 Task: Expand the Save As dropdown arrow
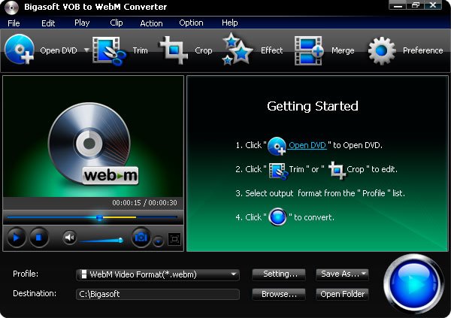pyautogui.click(x=364, y=274)
